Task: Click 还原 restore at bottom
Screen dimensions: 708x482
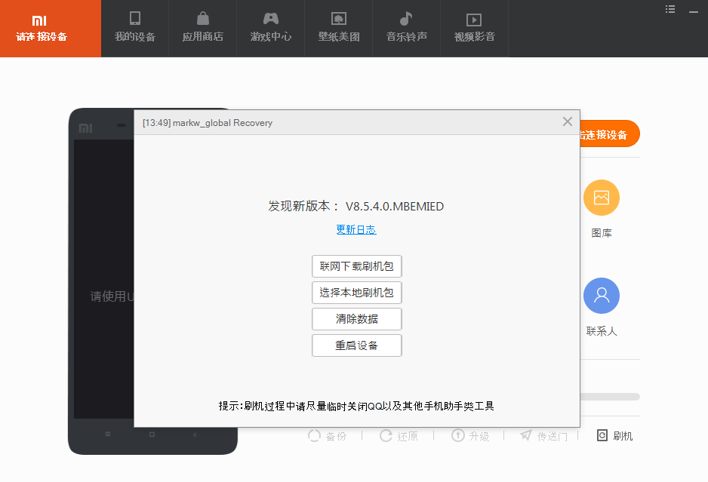Action: 399,436
